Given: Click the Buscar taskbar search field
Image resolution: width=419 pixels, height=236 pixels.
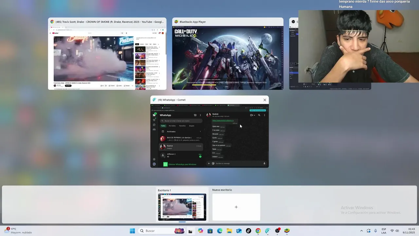Looking at the screenshot, I should [x=162, y=231].
